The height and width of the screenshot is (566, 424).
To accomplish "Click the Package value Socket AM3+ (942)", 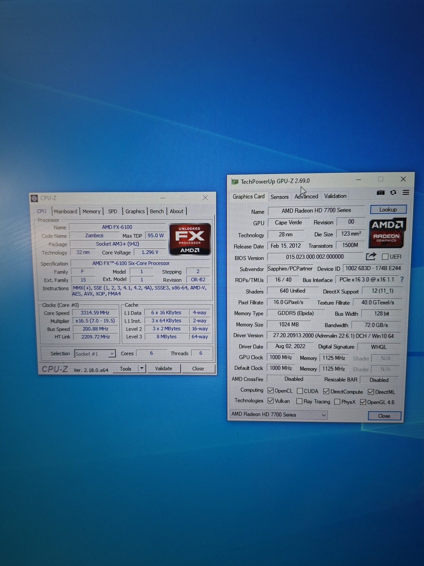I will 117,244.
